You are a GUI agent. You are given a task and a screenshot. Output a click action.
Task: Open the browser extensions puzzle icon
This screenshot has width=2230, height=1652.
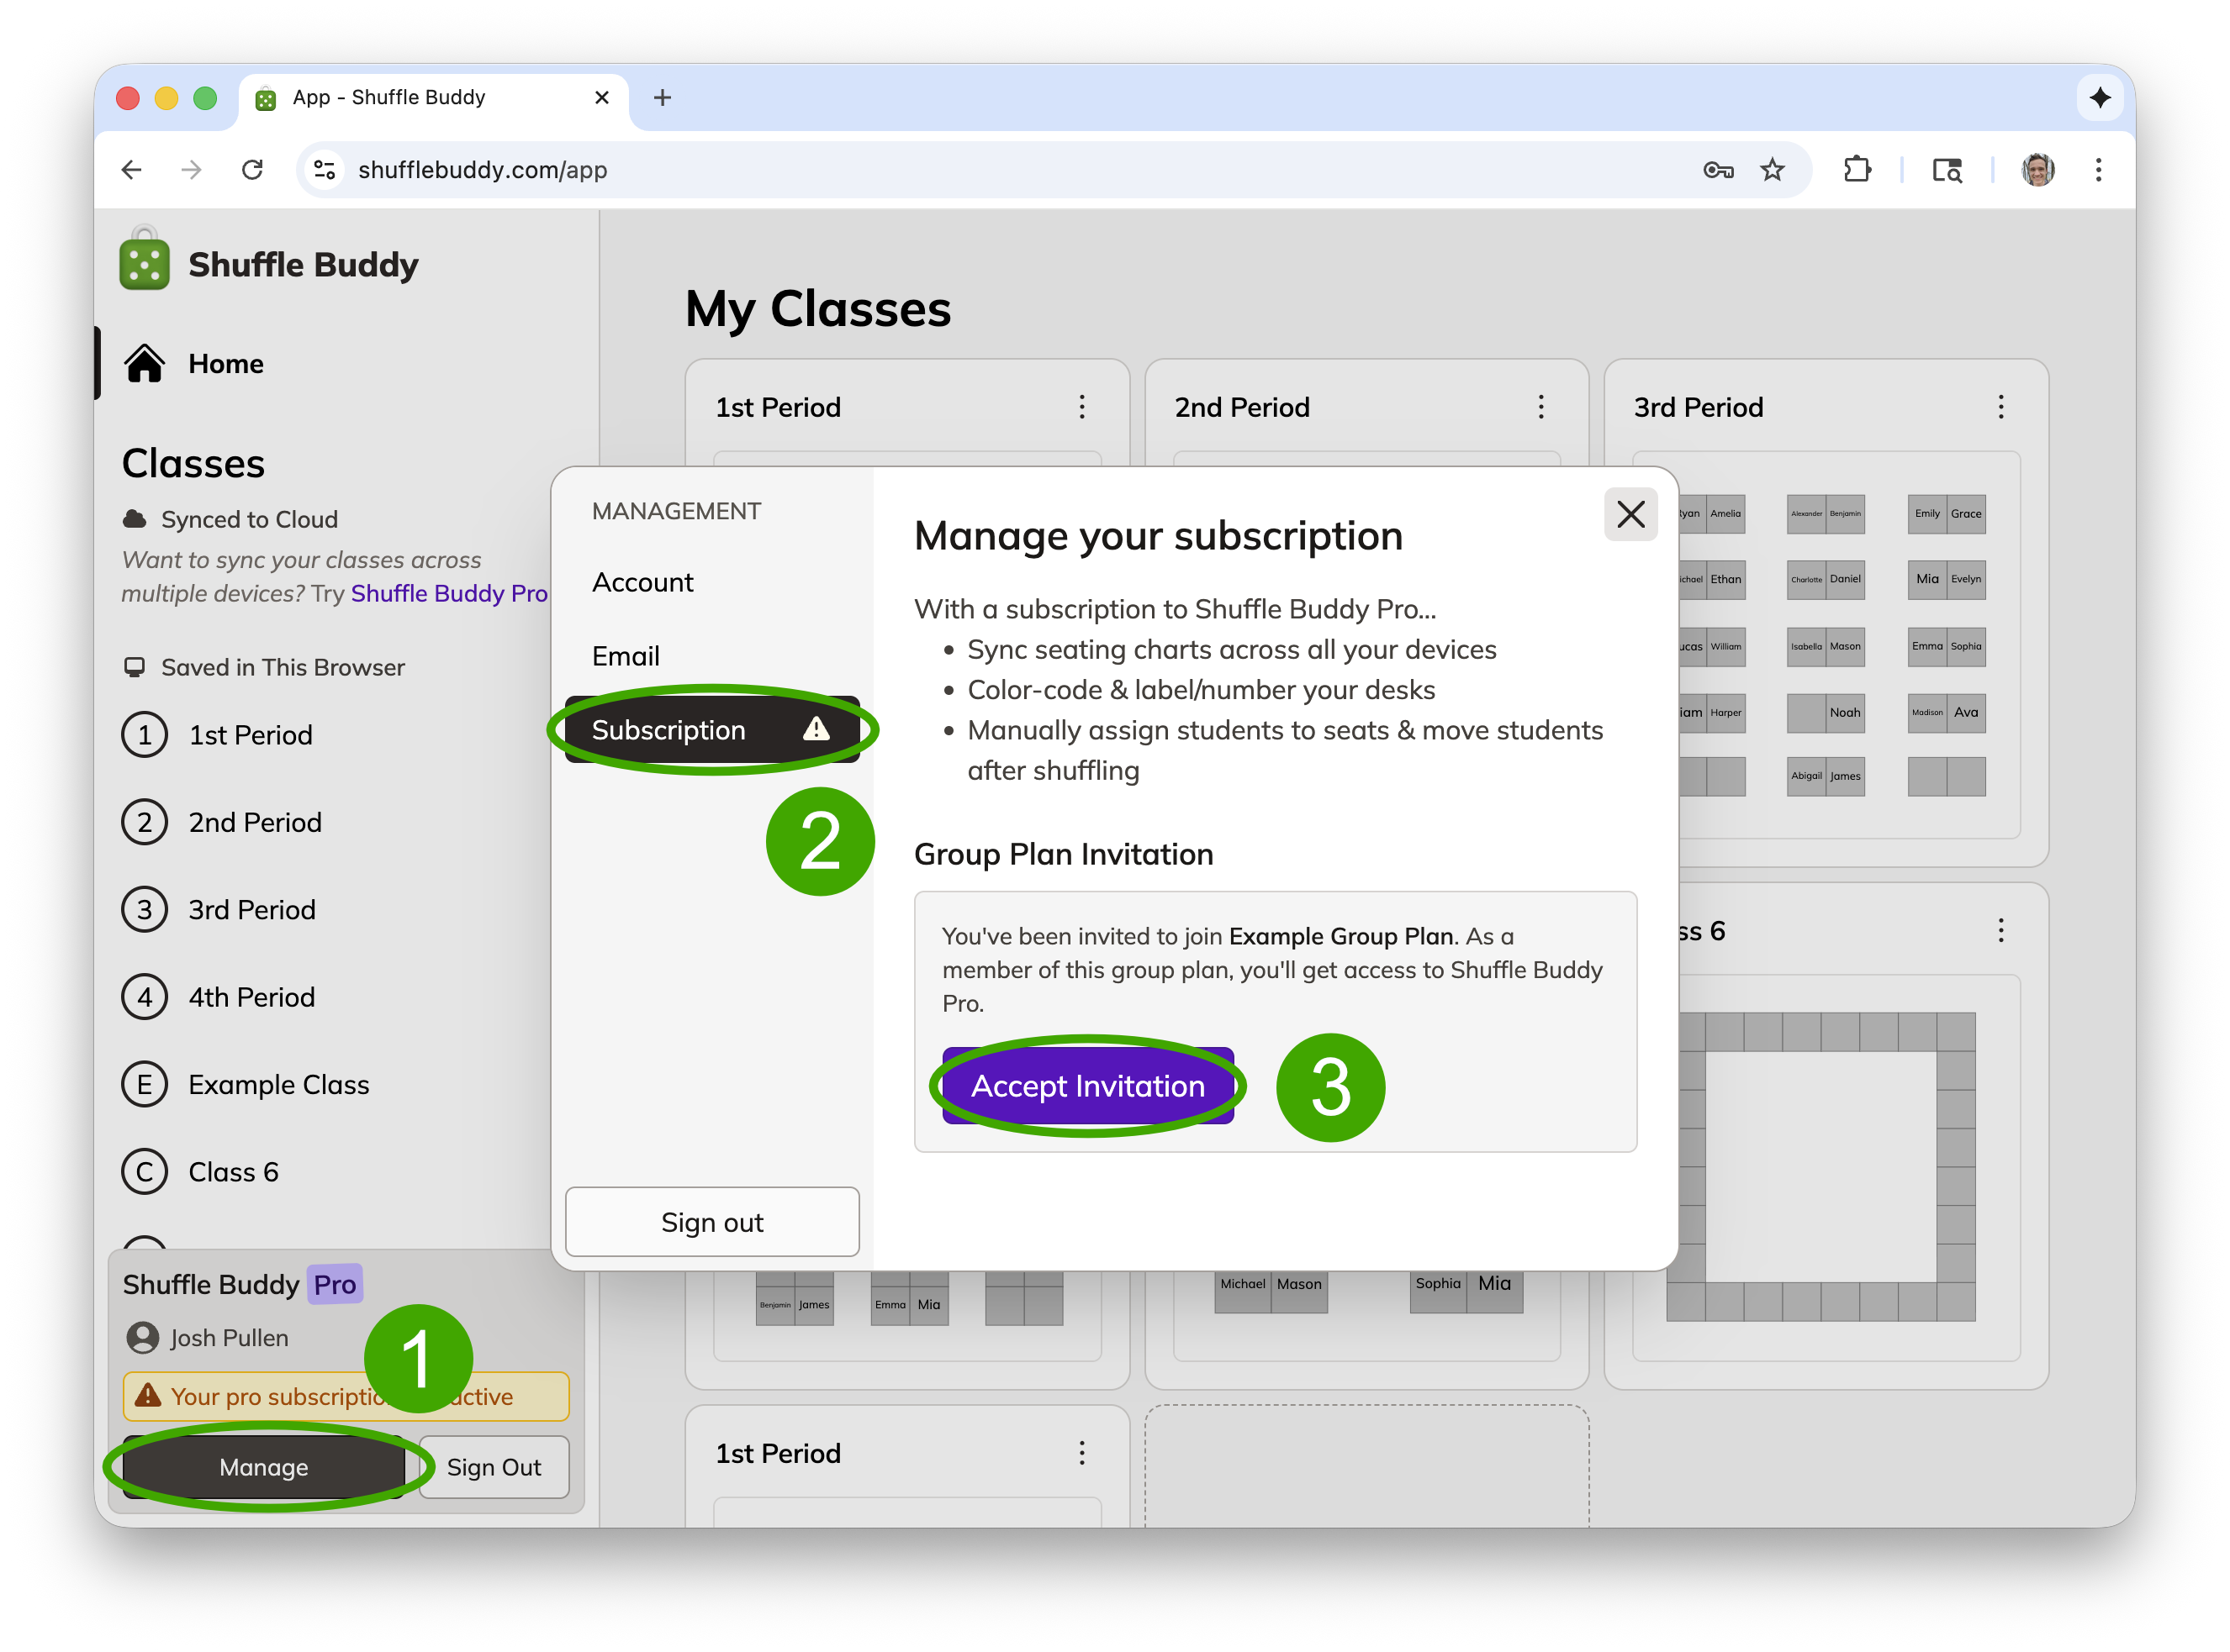(x=1856, y=170)
